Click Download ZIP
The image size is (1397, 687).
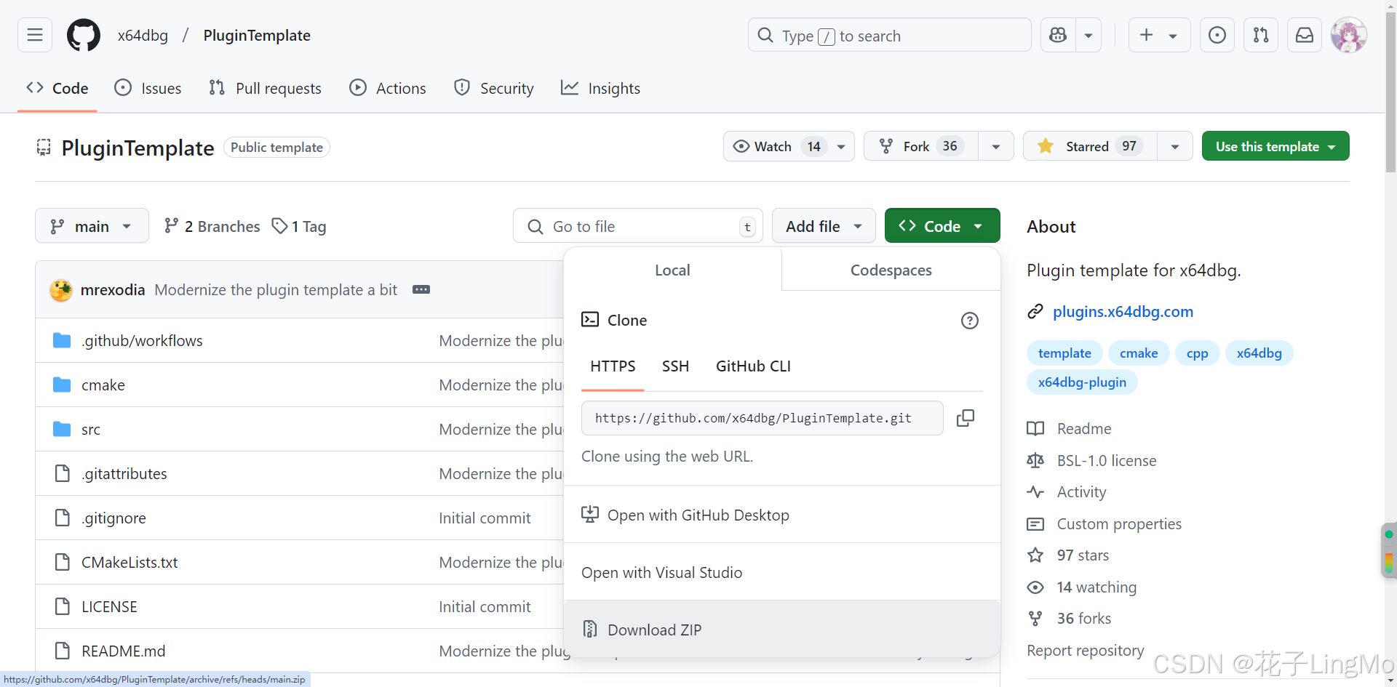tap(782, 630)
